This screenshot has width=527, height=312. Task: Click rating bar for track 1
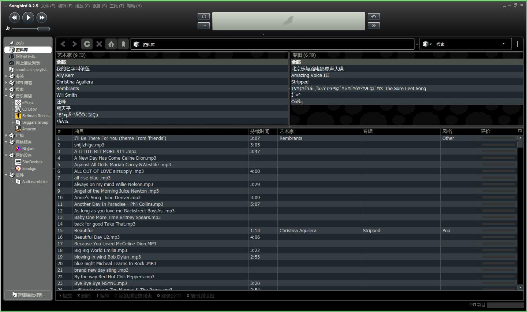click(x=498, y=138)
